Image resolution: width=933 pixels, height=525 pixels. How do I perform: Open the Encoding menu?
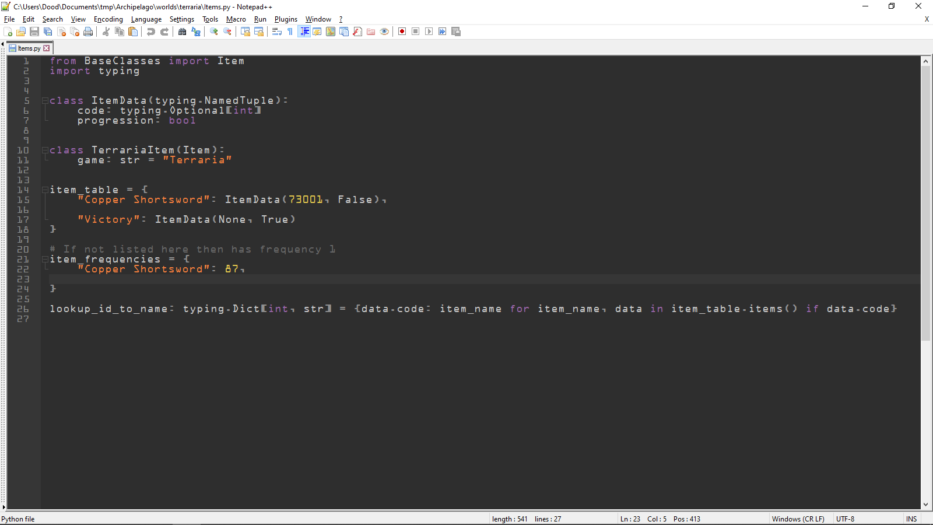tap(108, 19)
